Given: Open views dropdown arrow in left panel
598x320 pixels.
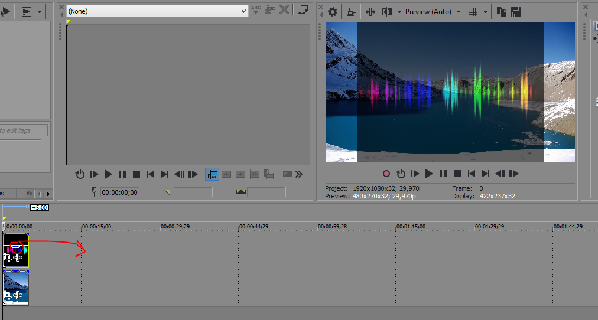Looking at the screenshot, I should (39, 12).
